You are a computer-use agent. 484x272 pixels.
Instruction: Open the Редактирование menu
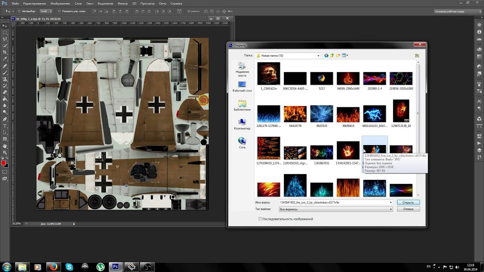(x=34, y=3)
